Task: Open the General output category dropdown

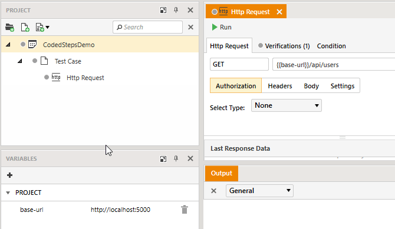Action: click(x=259, y=191)
